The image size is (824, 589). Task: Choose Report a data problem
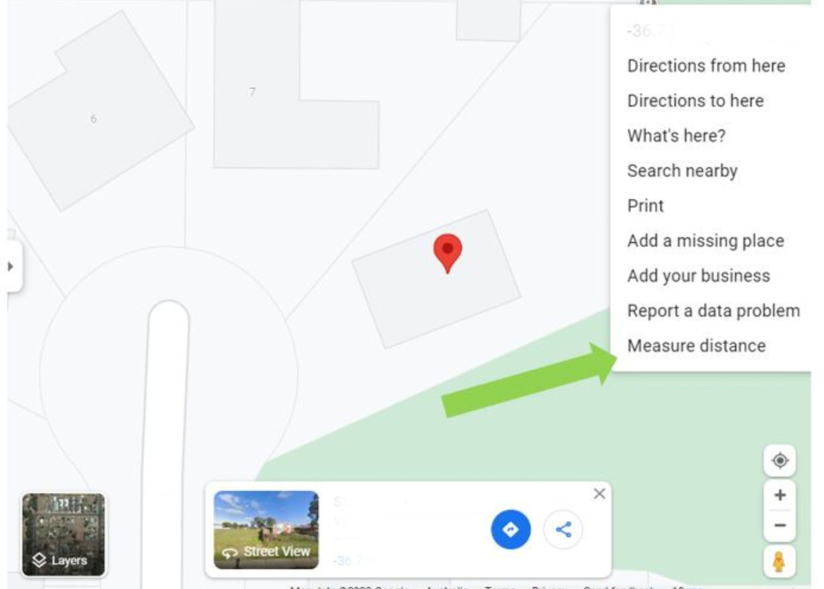(x=713, y=310)
